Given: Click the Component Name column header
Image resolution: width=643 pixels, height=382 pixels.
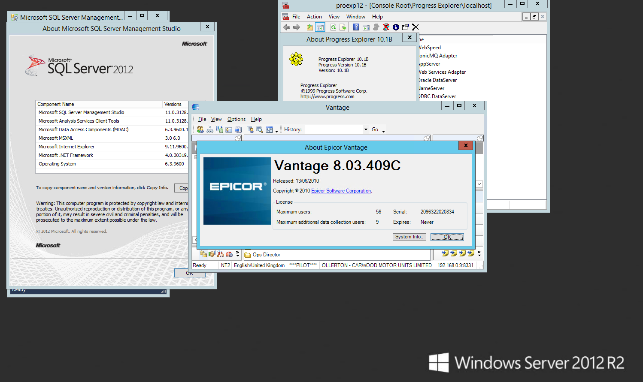Looking at the screenshot, I should click(x=99, y=104).
